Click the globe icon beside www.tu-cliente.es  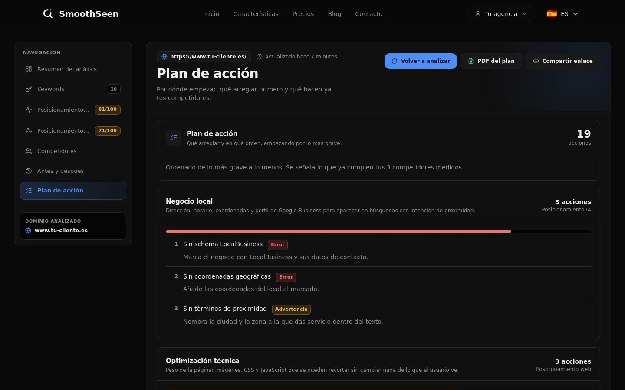click(x=28, y=231)
